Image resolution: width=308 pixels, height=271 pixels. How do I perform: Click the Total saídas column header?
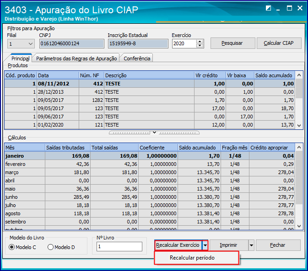pyautogui.click(x=114, y=148)
